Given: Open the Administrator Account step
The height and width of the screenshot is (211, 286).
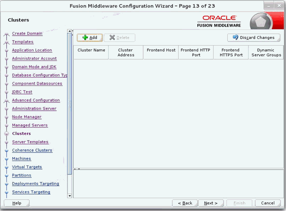Looking at the screenshot, I should 34,58.
